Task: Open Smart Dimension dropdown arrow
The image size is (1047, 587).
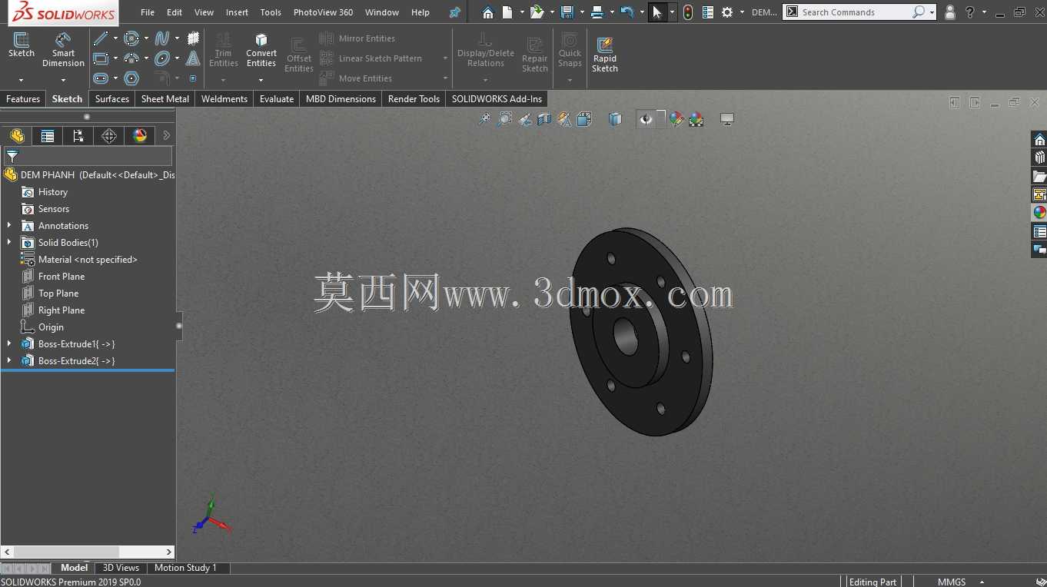Action: 63,79
